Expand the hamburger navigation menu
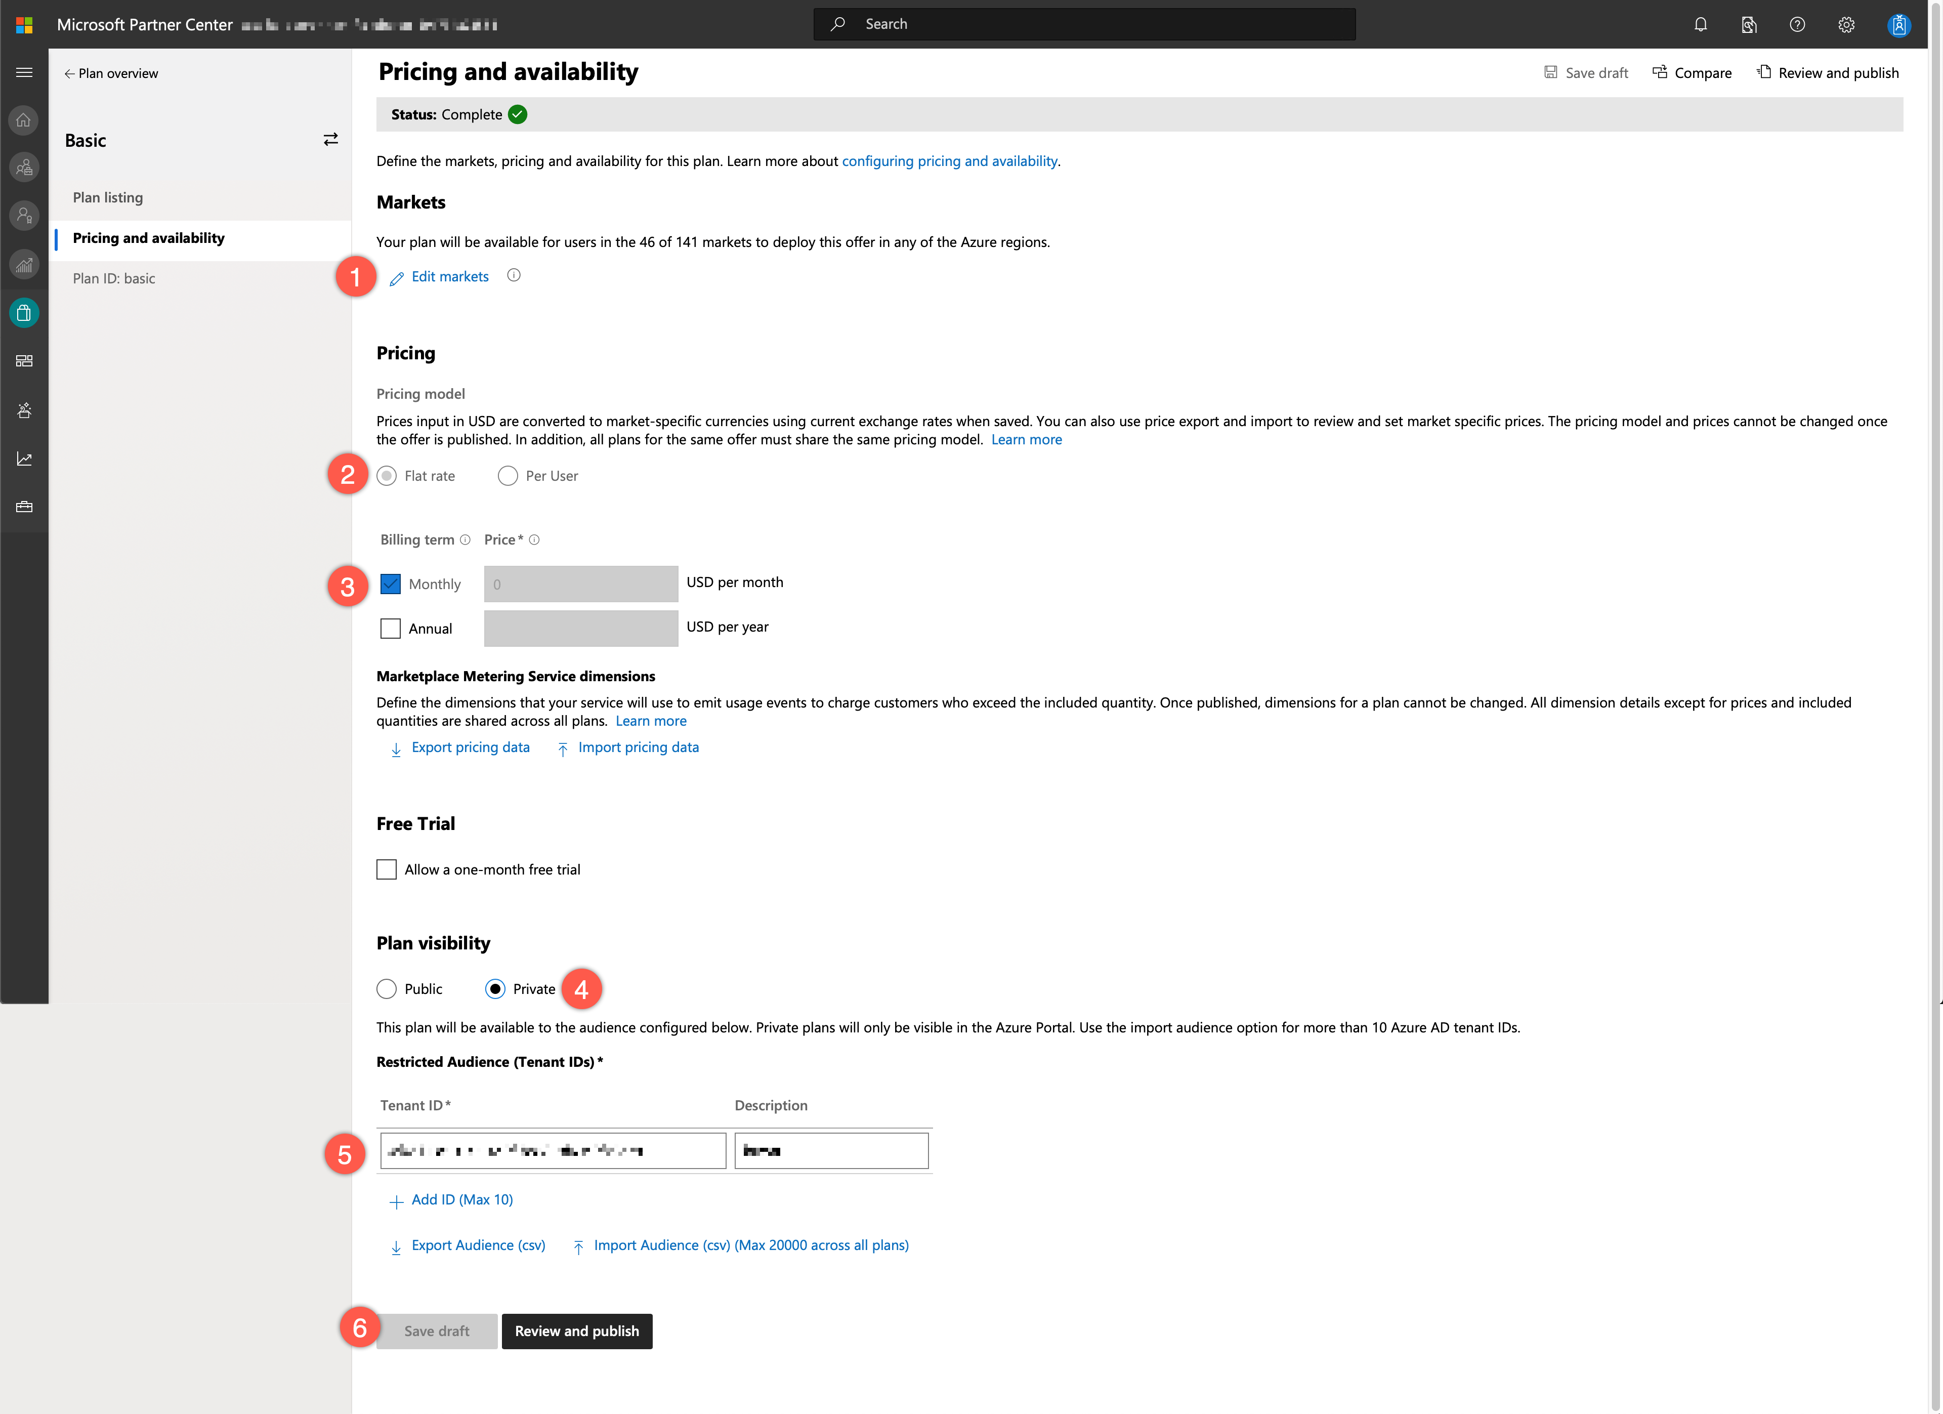 (x=24, y=73)
